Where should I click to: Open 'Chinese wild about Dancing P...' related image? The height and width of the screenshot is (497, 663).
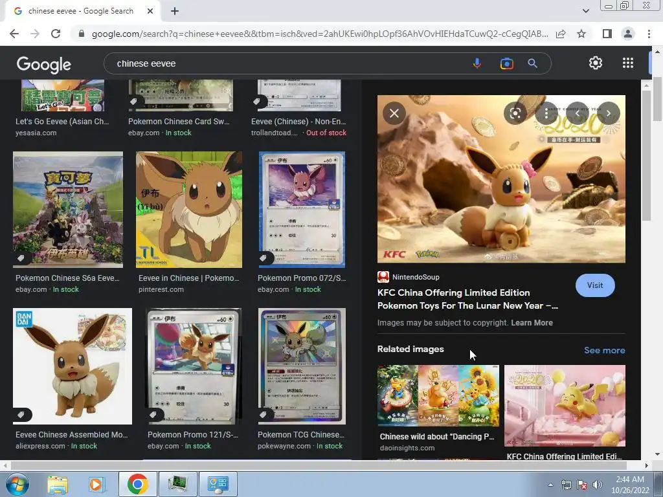(438, 395)
